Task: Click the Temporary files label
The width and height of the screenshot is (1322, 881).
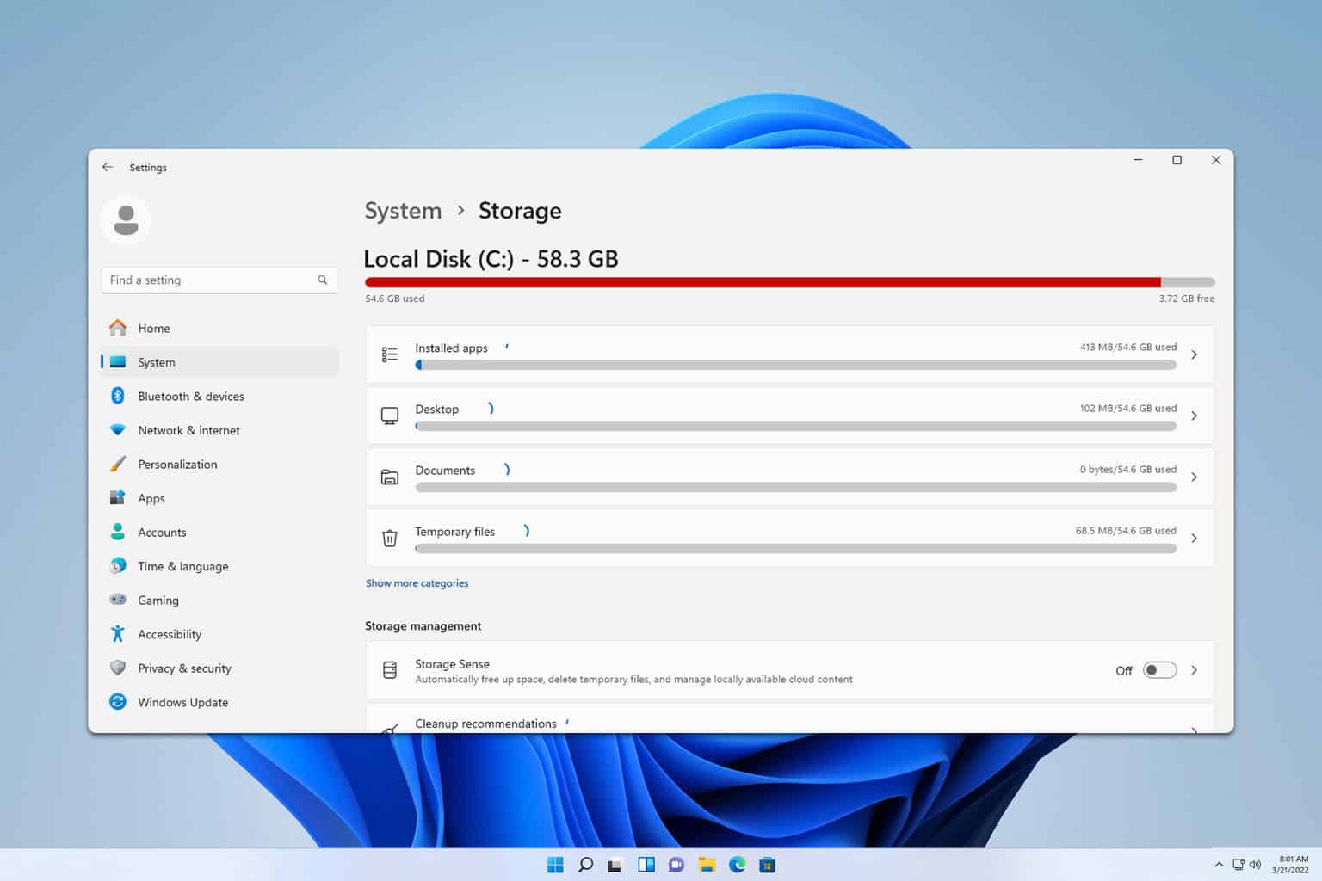Action: pos(454,531)
